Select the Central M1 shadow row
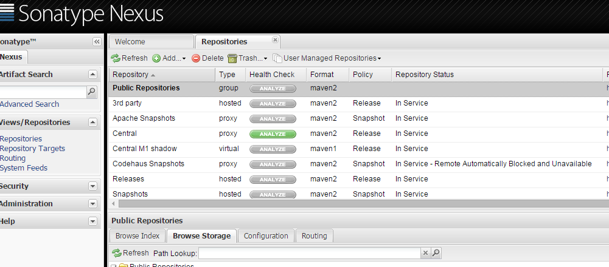This screenshot has height=267, width=609. pyautogui.click(x=358, y=149)
